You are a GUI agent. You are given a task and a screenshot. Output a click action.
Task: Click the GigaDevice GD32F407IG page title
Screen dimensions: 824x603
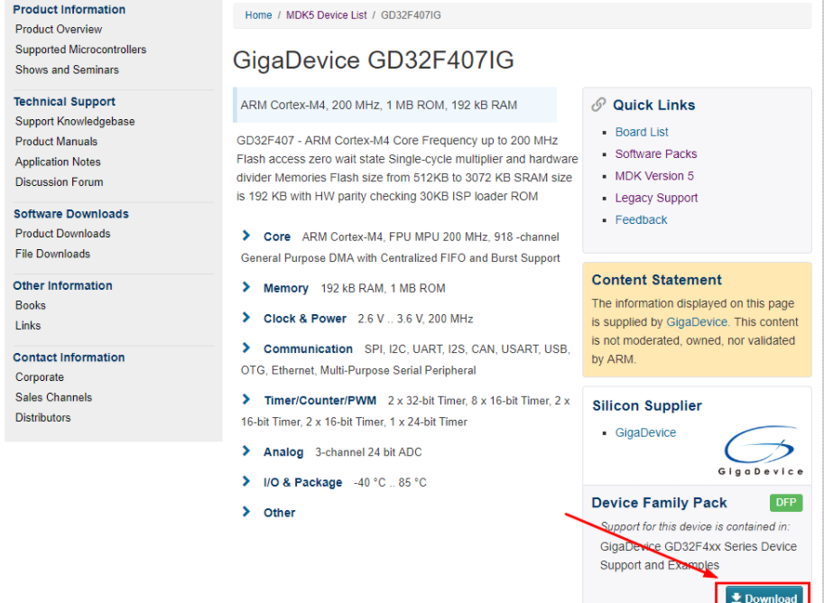[373, 60]
